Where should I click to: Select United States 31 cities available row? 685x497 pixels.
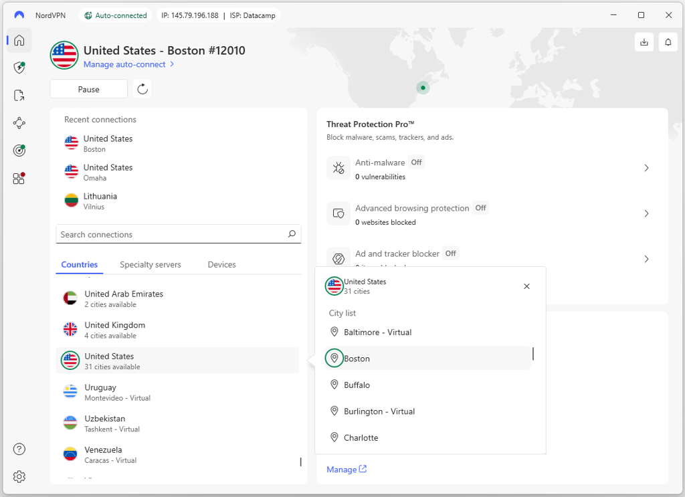click(178, 361)
